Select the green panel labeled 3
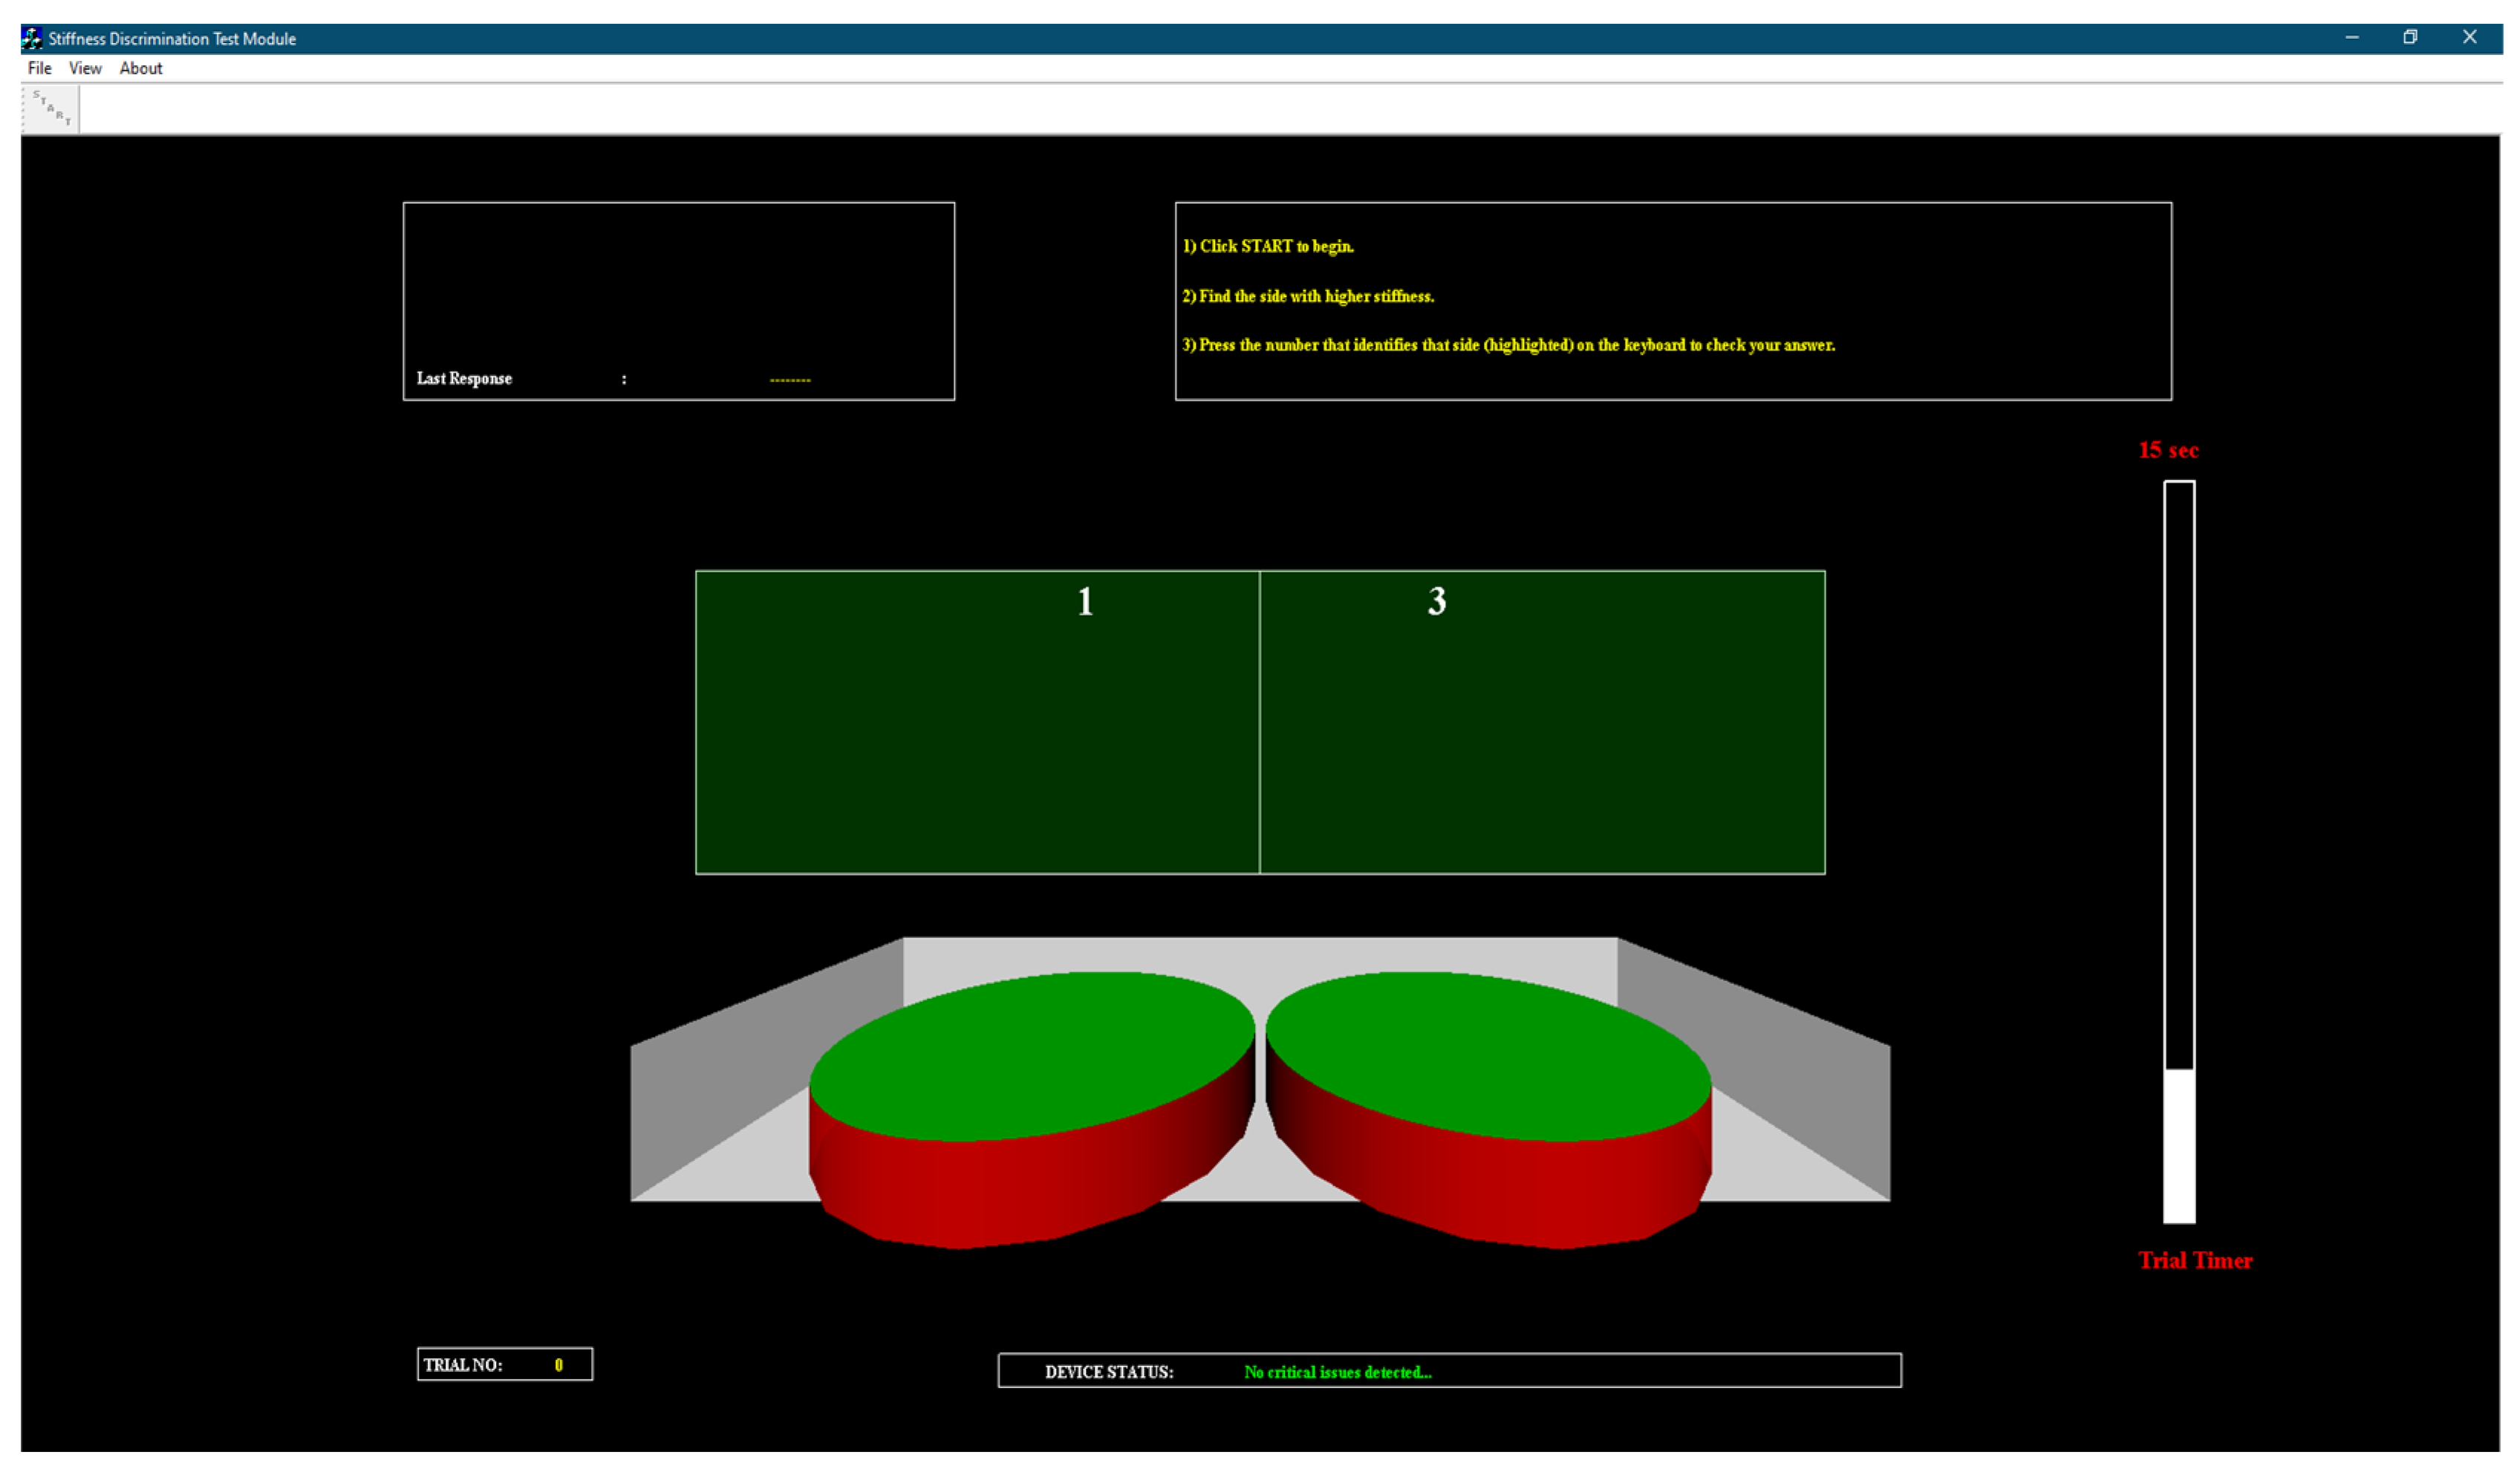The image size is (2520, 1478). [1542, 722]
